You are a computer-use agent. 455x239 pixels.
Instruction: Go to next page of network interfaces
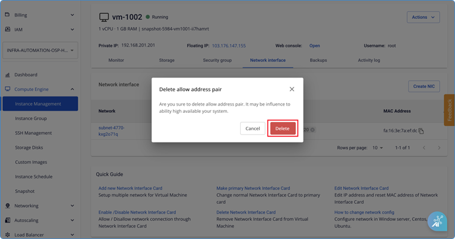[439, 148]
